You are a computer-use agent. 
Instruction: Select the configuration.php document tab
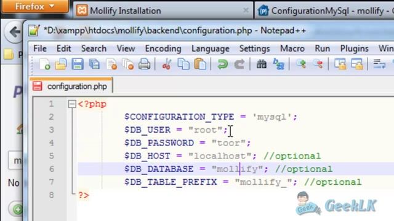(x=71, y=86)
